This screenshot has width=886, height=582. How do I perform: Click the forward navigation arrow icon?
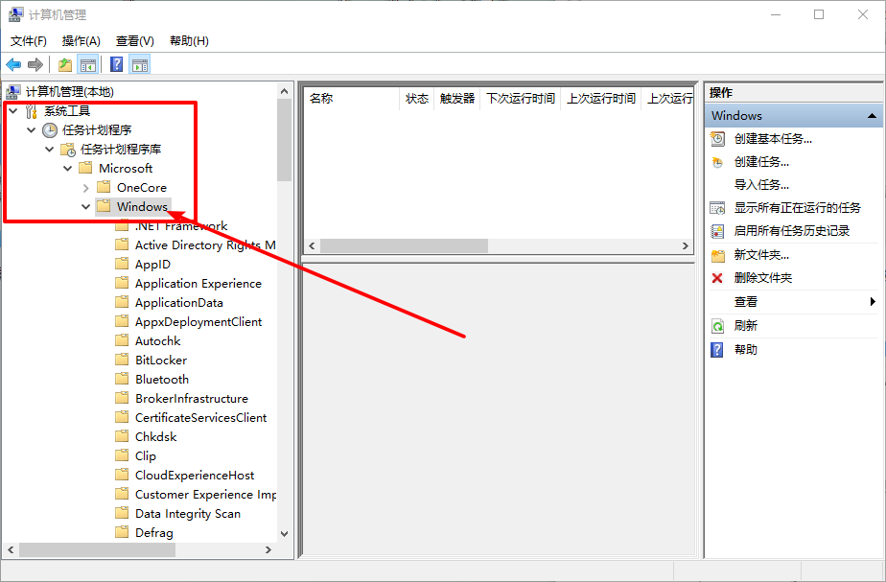36,64
